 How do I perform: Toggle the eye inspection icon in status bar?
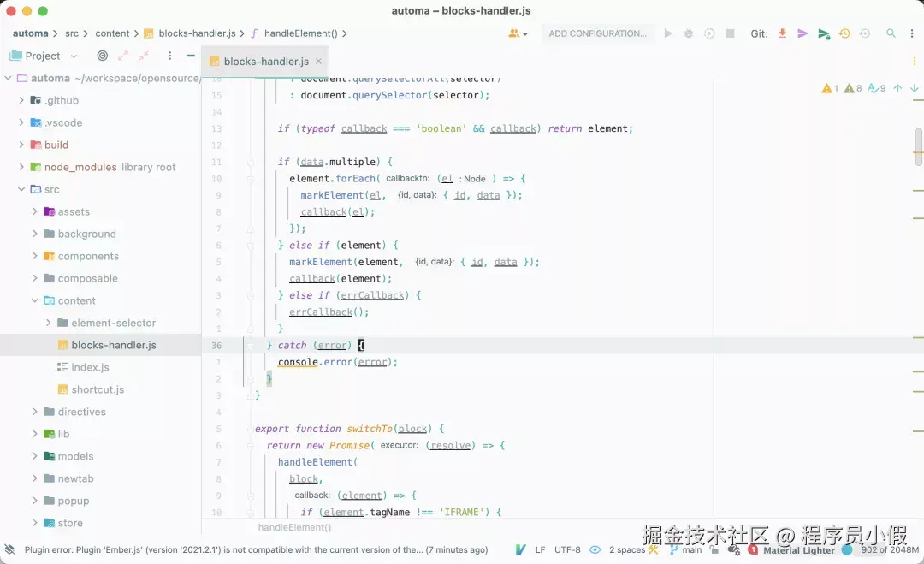pyautogui.click(x=595, y=549)
